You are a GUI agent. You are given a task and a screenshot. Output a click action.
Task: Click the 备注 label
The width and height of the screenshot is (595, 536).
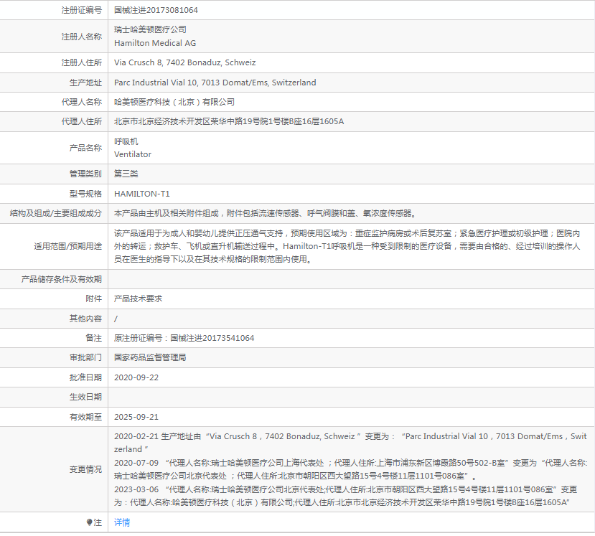click(94, 338)
